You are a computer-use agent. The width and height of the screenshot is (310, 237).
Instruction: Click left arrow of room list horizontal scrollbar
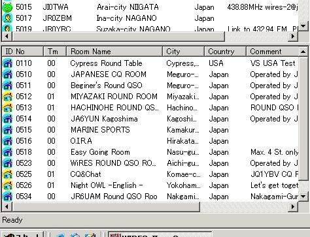point(7,207)
